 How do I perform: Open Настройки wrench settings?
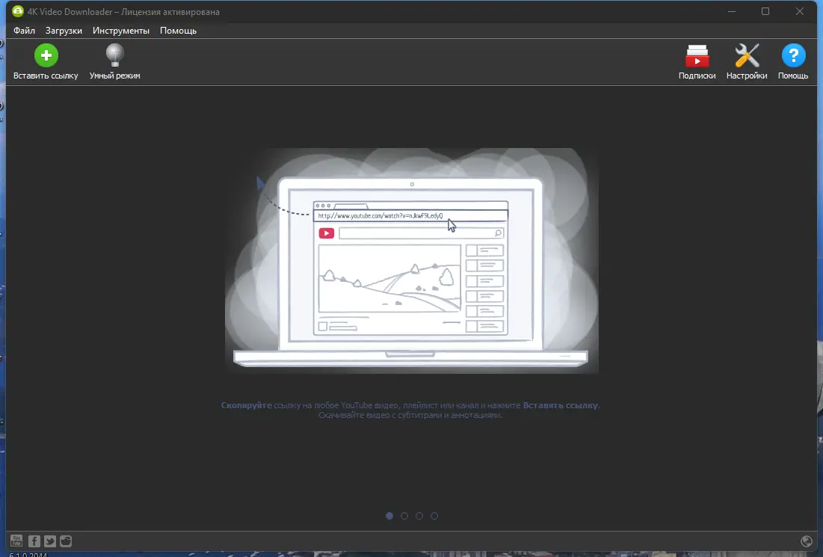746,61
